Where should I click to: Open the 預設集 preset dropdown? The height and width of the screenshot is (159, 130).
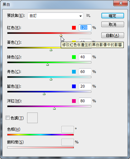tap(55, 16)
